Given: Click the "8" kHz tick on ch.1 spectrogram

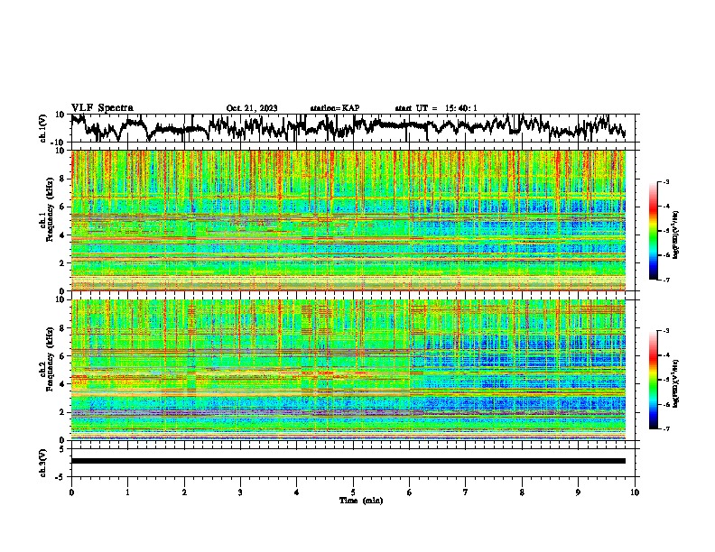Looking at the screenshot, I should tap(63, 179).
